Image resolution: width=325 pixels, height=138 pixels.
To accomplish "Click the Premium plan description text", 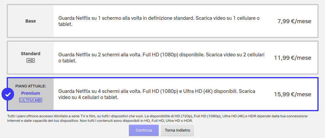I will [x=157, y=94].
